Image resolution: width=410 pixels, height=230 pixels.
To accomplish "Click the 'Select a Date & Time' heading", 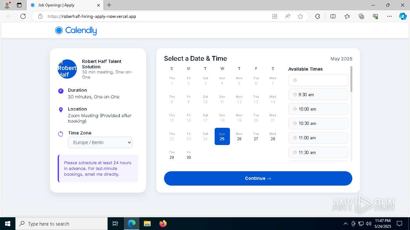I will 195,58.
